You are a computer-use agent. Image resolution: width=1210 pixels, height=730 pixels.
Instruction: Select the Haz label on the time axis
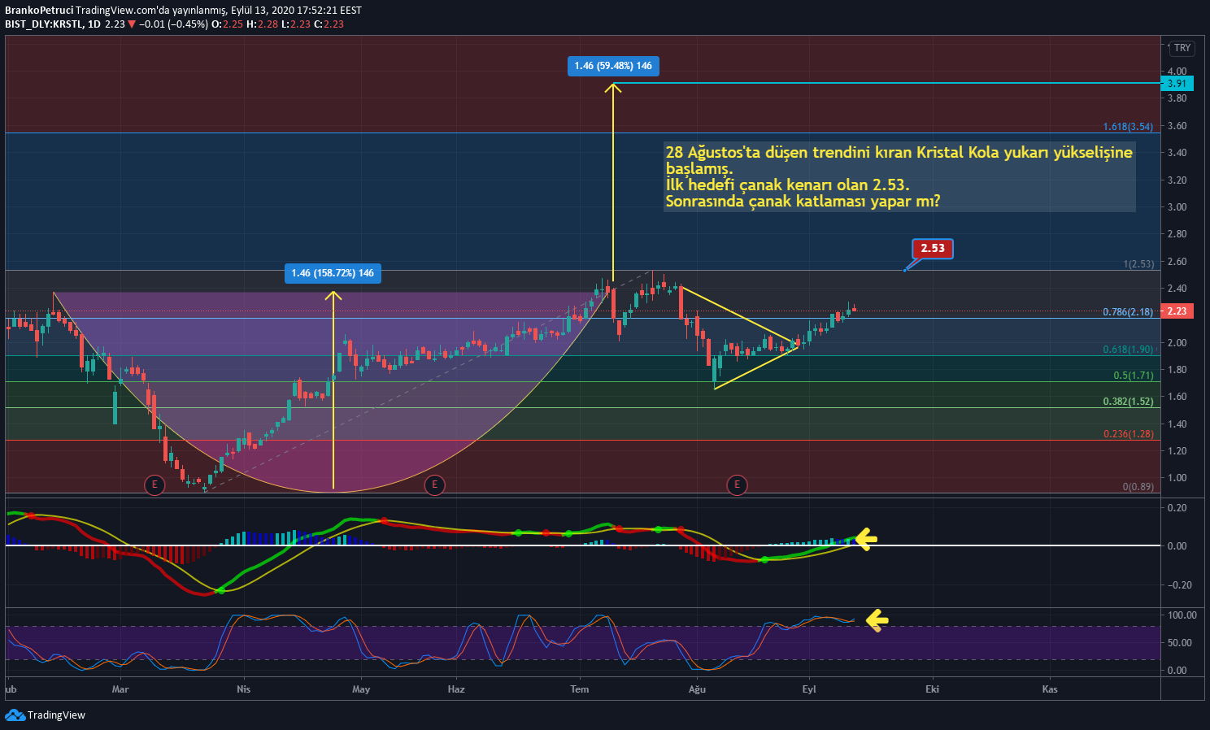point(456,689)
